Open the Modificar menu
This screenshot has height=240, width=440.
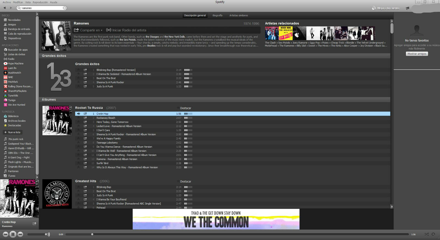[18, 2]
